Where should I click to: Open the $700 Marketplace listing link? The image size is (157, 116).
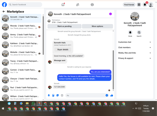pos(65,22)
